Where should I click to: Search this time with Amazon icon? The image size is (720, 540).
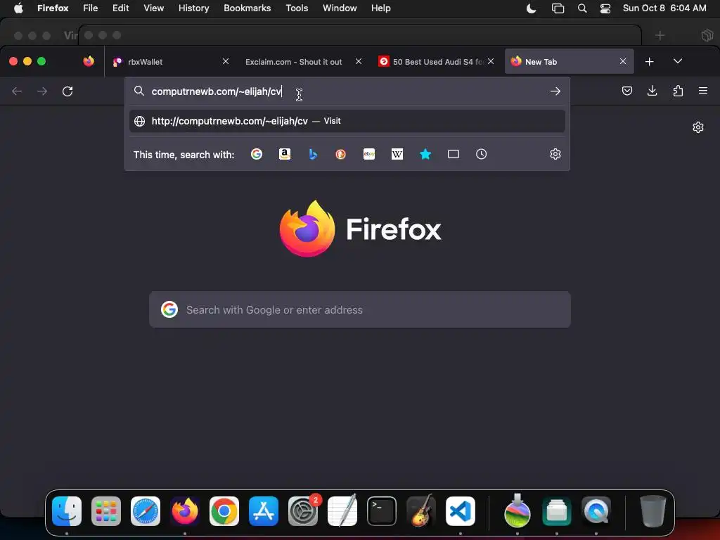[x=285, y=154]
